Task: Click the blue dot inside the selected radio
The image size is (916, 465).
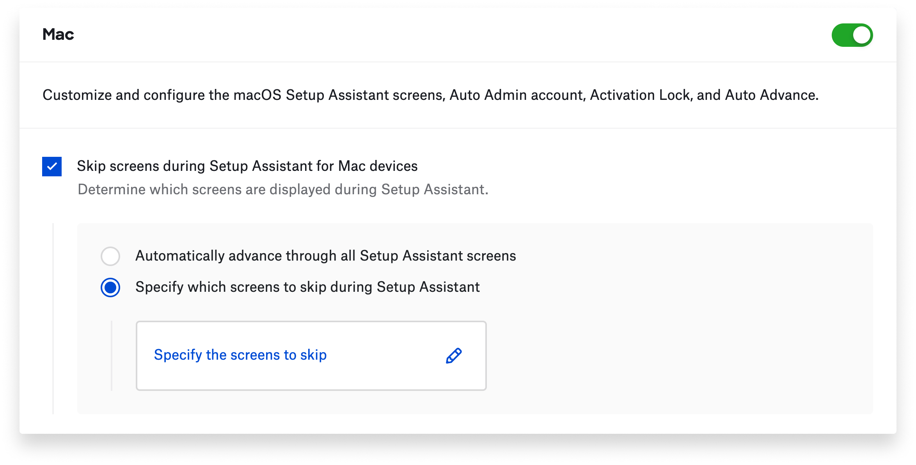Action: (110, 288)
